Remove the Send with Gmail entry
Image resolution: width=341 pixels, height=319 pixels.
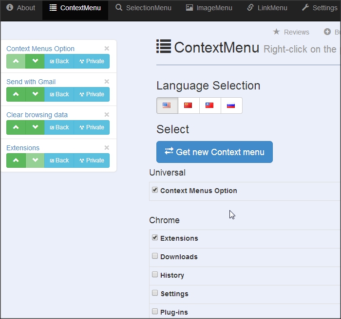tap(107, 81)
